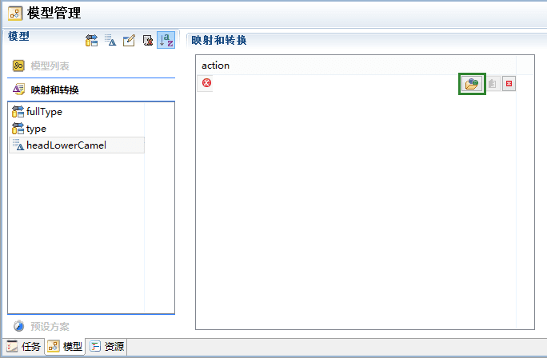Viewport: 547px width, 358px height.
Task: Click the edit (pencil) toolbar icon
Action: [x=129, y=41]
